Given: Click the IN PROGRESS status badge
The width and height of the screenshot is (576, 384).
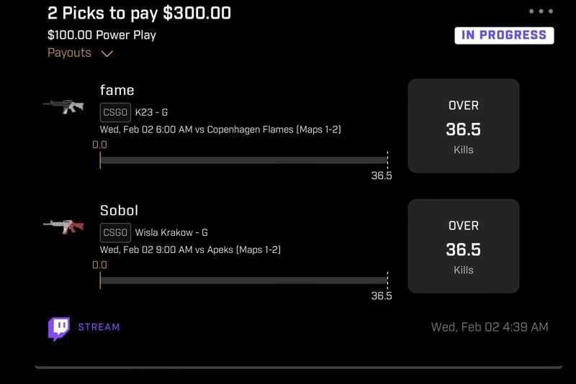Looking at the screenshot, I should click(x=504, y=35).
